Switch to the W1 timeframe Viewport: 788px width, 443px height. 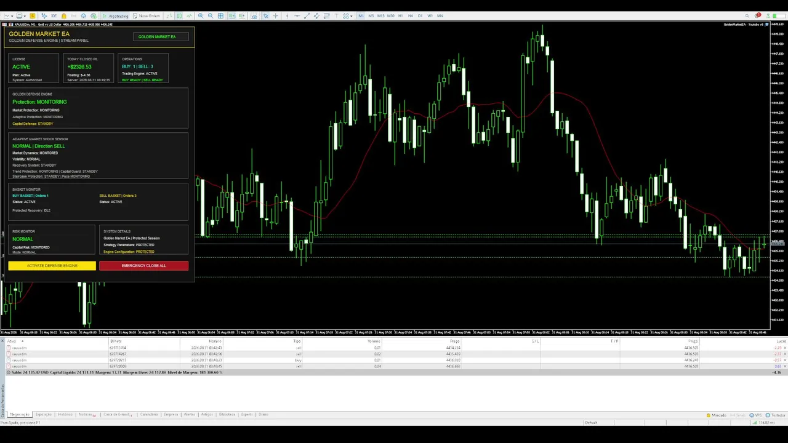(x=430, y=15)
